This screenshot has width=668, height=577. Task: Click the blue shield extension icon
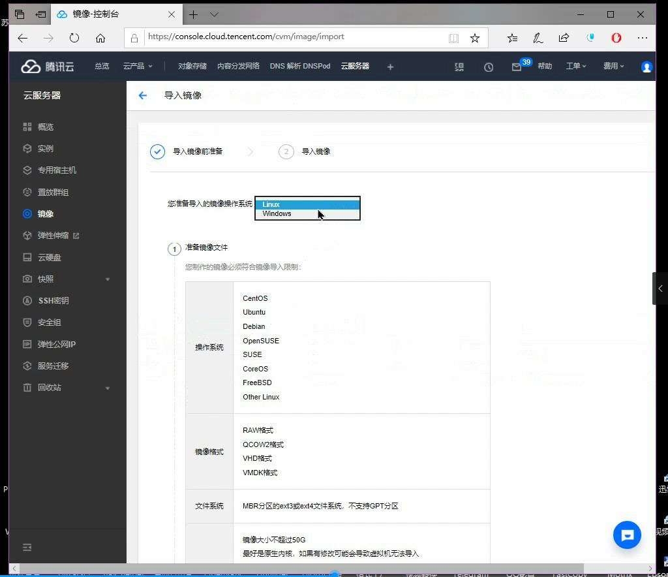pos(590,38)
